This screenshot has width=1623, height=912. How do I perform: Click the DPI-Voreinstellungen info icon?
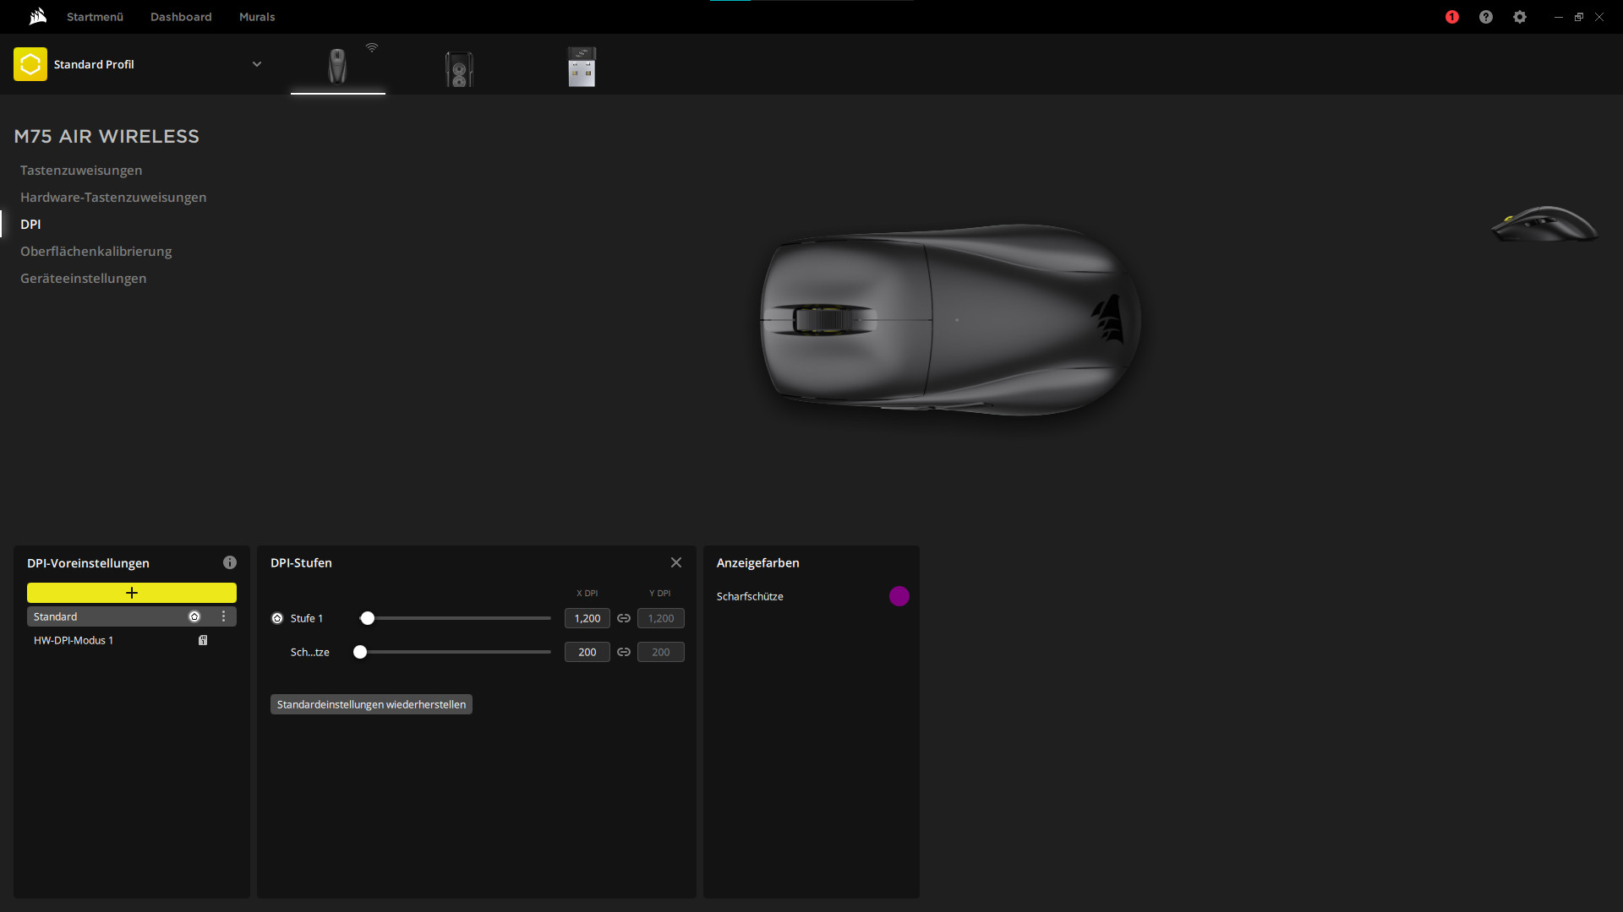(x=230, y=562)
